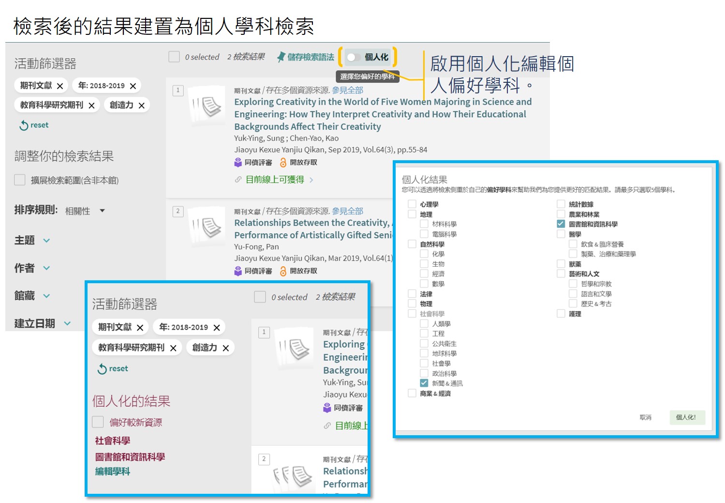The image size is (725, 503).
Task: Open the 排序規則 相關性 dropdown
Action: 102,211
